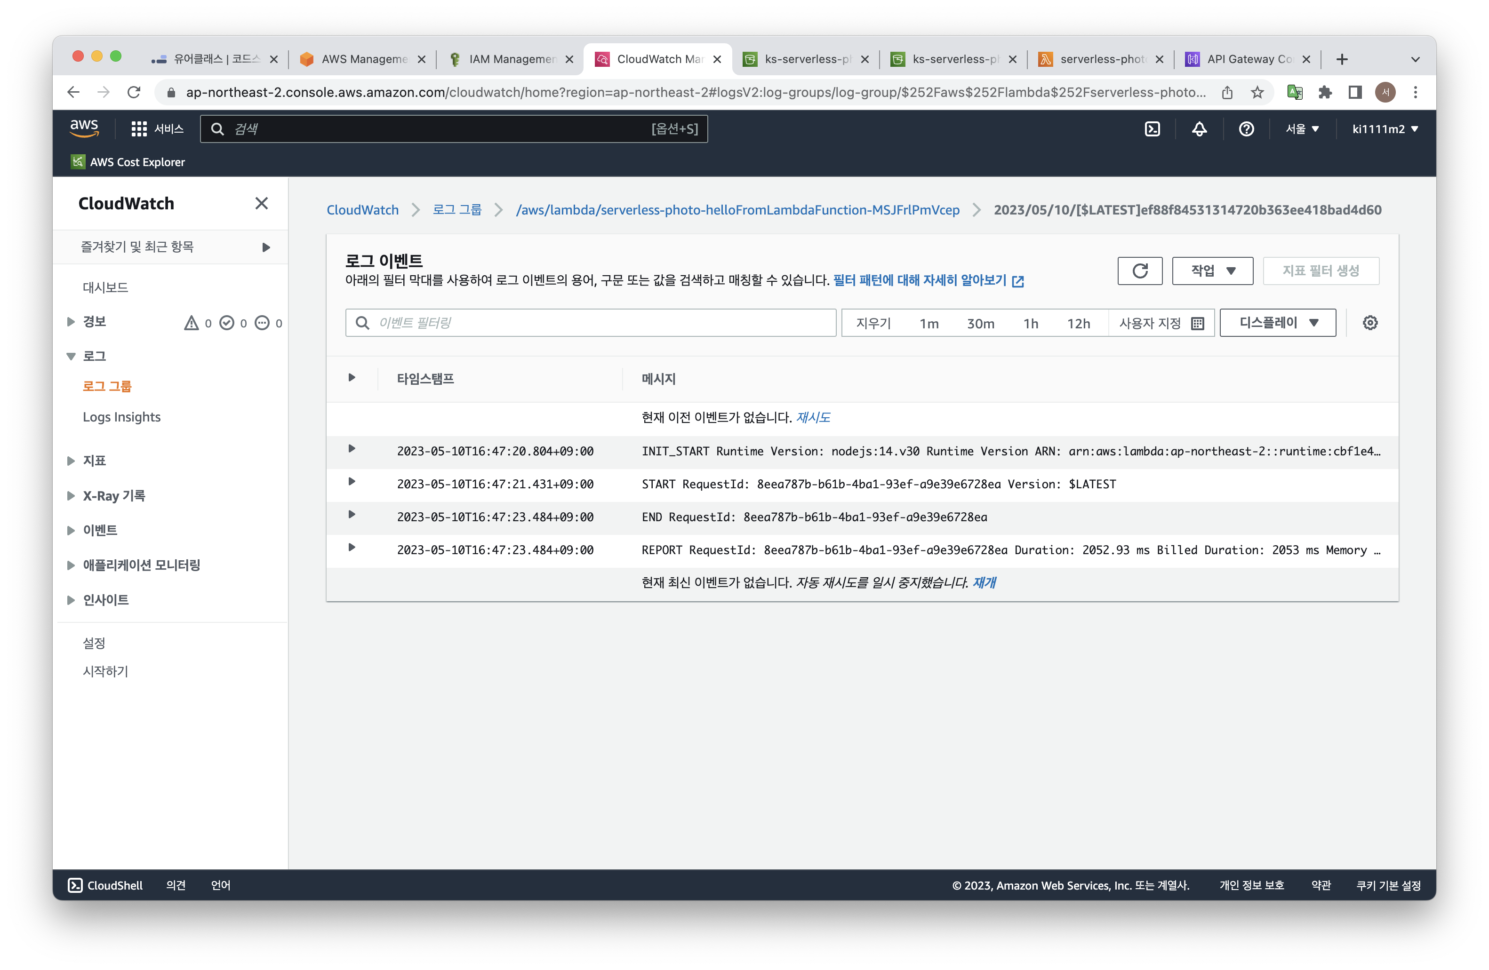Image resolution: width=1489 pixels, height=970 pixels.
Task: Open a new browser tab
Action: [1341, 59]
